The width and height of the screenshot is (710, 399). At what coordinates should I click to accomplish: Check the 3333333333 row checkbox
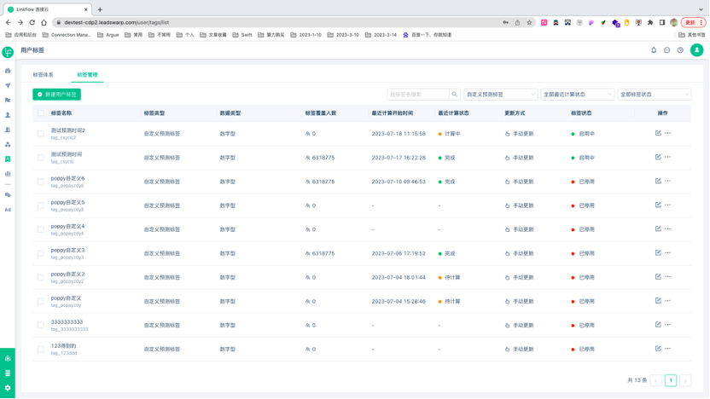(x=41, y=326)
